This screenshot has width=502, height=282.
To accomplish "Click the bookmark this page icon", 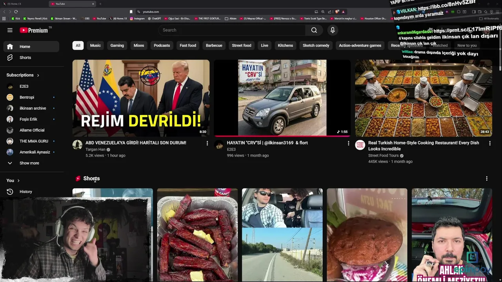I will pyautogui.click(x=131, y=12).
